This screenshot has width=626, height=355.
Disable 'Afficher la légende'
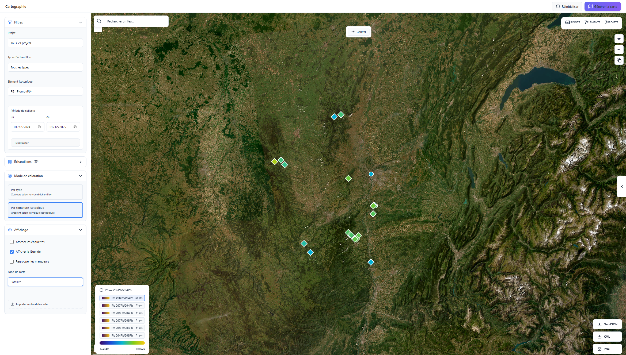12,252
